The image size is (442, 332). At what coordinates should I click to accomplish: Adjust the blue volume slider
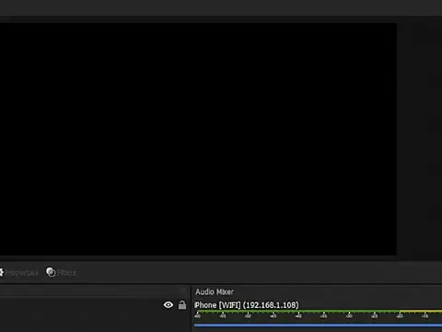[x=318, y=325]
